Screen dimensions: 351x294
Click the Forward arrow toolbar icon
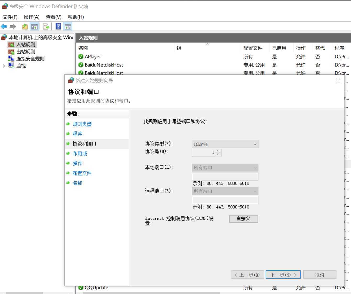13,26
